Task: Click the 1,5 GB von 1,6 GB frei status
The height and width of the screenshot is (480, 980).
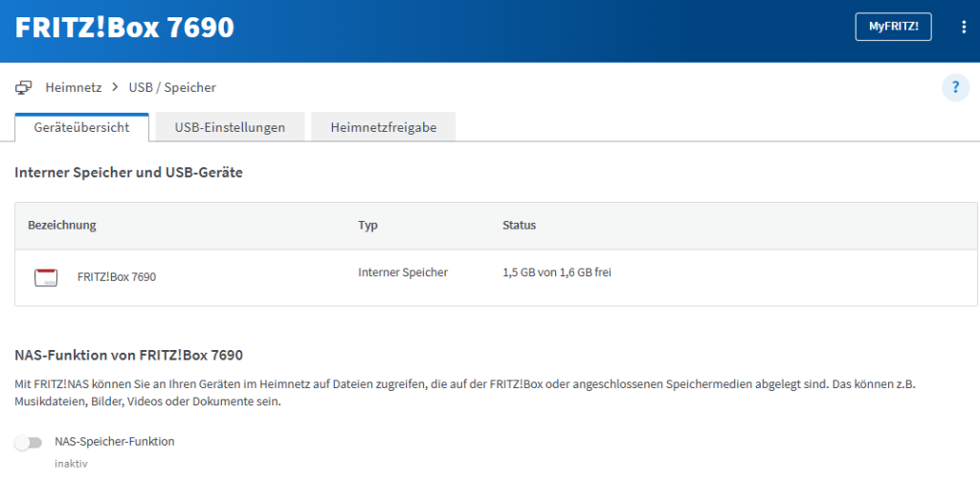Action: (x=556, y=273)
